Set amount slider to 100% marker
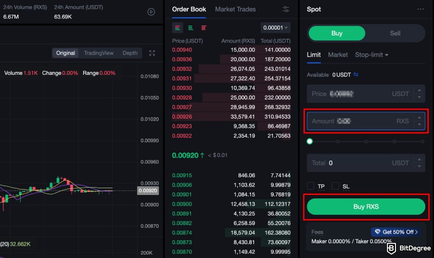 tap(422, 141)
